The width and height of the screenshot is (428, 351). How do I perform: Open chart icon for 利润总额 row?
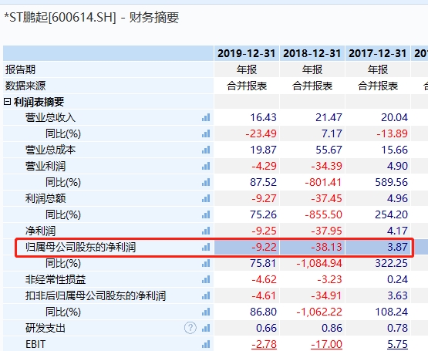206,198
